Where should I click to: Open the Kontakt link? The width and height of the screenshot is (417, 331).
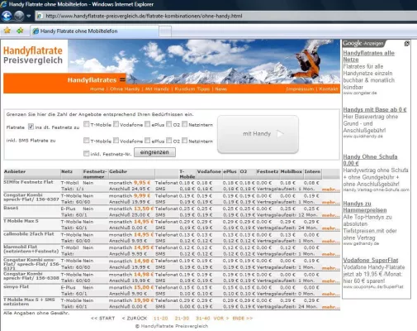(x=329, y=89)
